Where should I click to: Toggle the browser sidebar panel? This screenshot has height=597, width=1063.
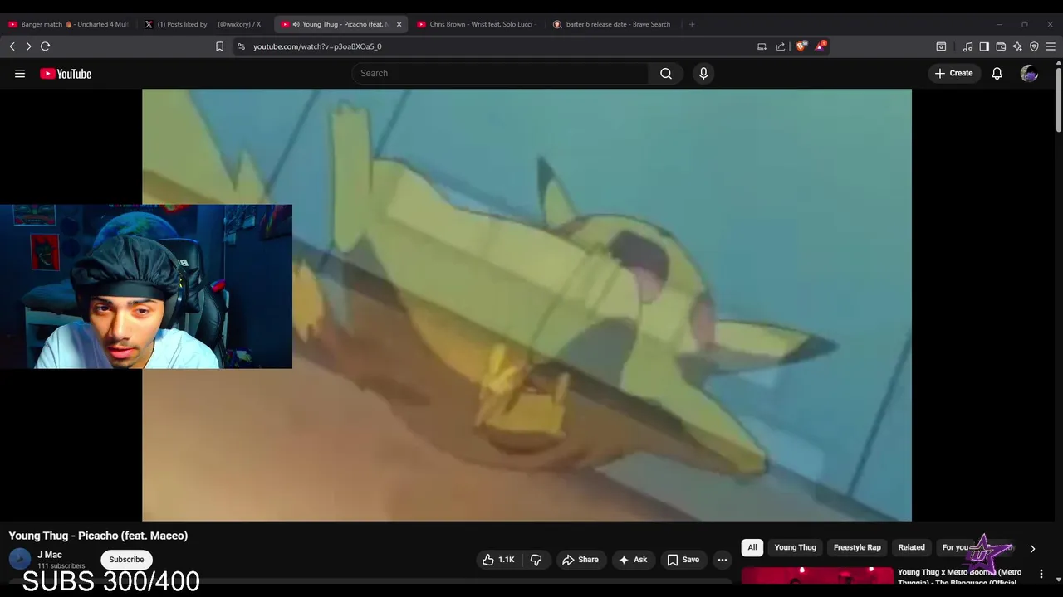pyautogui.click(x=984, y=46)
